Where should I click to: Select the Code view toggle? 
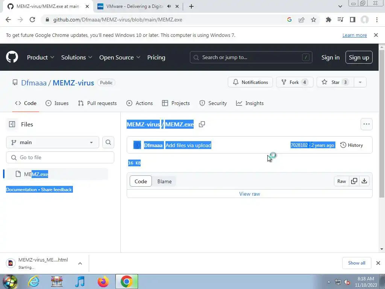pos(141,181)
